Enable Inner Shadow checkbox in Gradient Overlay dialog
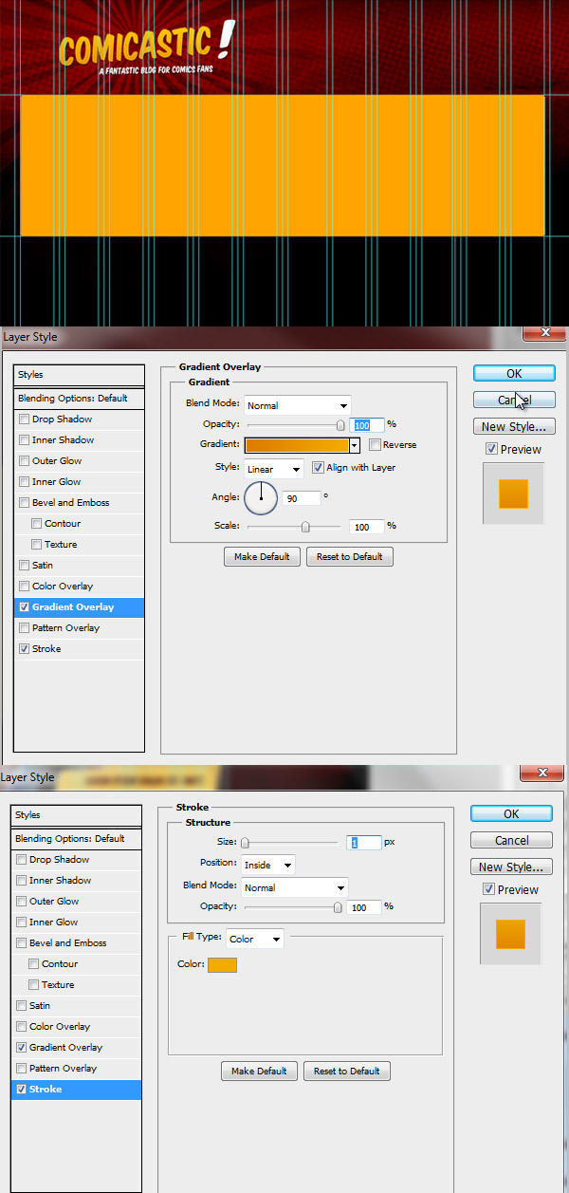This screenshot has width=569, height=1193. click(24, 440)
